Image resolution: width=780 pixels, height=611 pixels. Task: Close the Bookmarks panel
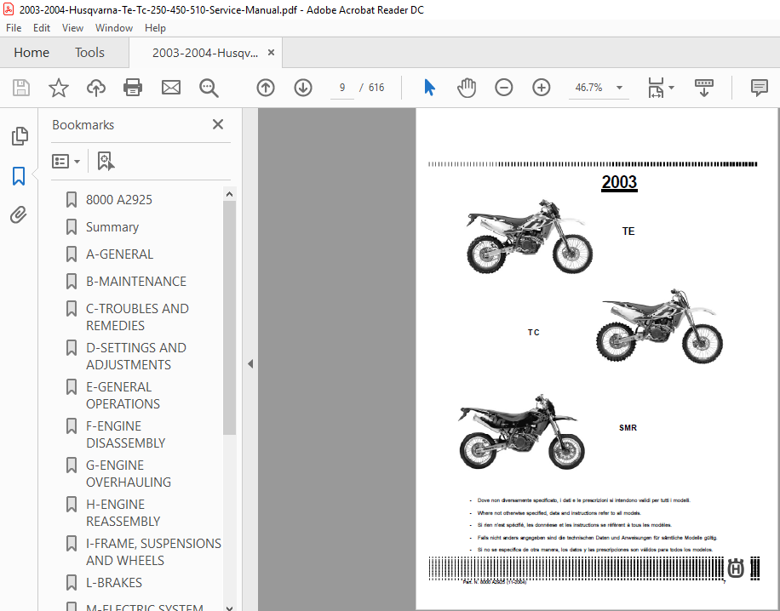point(218,124)
